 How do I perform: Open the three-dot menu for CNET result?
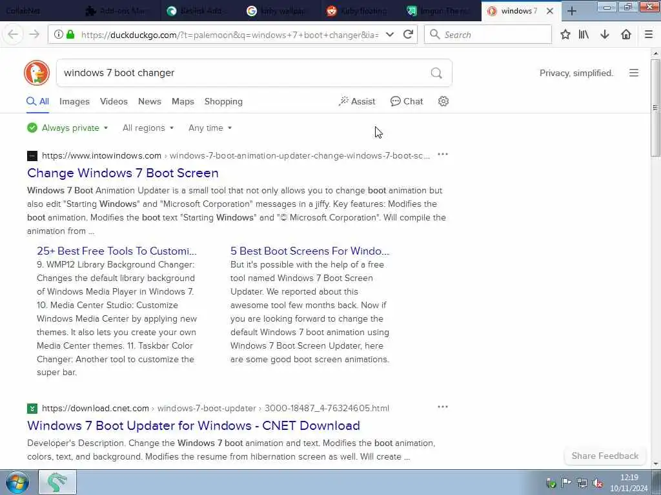tap(443, 407)
